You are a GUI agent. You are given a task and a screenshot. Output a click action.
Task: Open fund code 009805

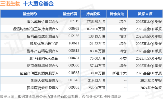click(x=74, y=88)
